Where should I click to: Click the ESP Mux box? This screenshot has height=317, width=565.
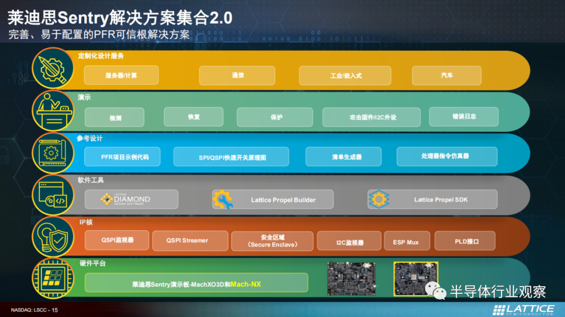click(x=407, y=241)
